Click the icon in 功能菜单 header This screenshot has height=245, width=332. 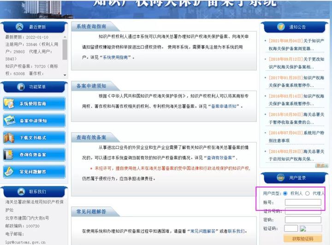pos(21,87)
